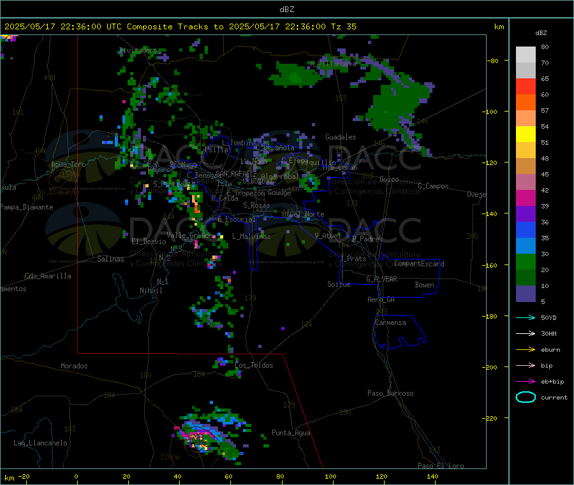Click the 'Paso_Barroso' place label

(x=390, y=393)
